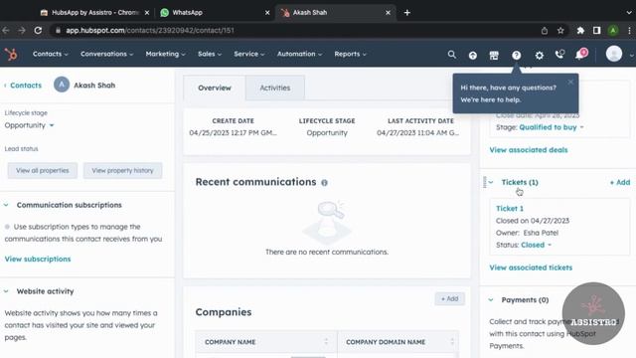Screen dimensions: 636x358
Task: Collapse the Payments section chevron
Action: pos(491,300)
